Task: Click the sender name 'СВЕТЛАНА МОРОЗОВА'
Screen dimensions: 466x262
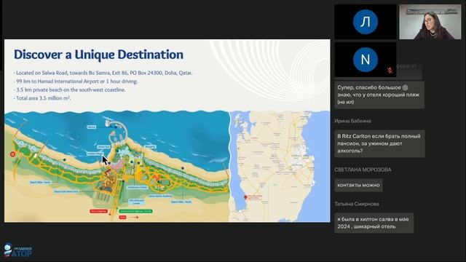Action: 363,170
